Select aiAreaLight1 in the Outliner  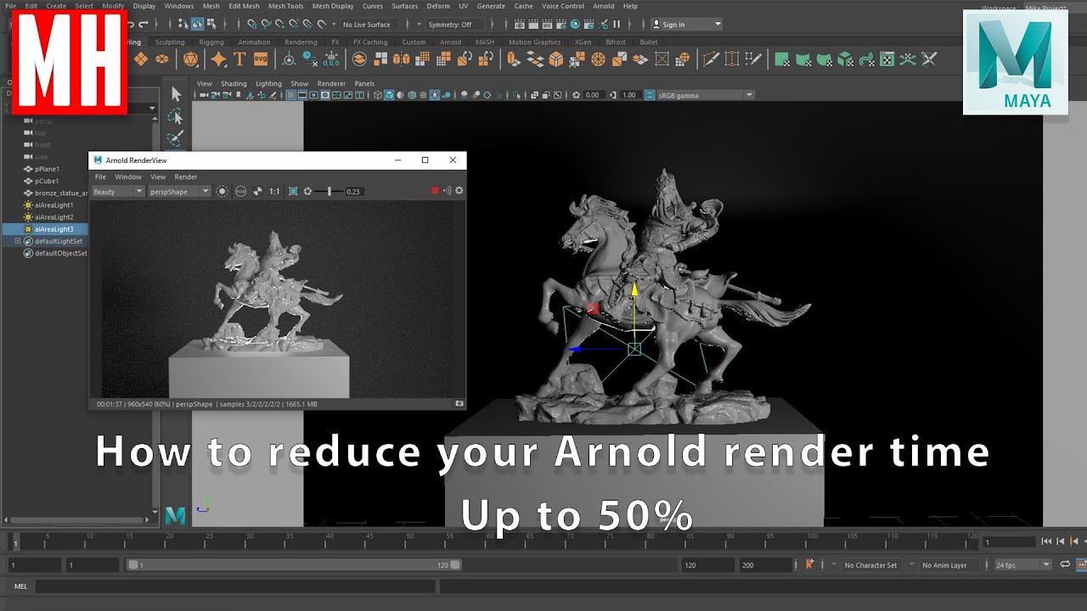coord(54,205)
